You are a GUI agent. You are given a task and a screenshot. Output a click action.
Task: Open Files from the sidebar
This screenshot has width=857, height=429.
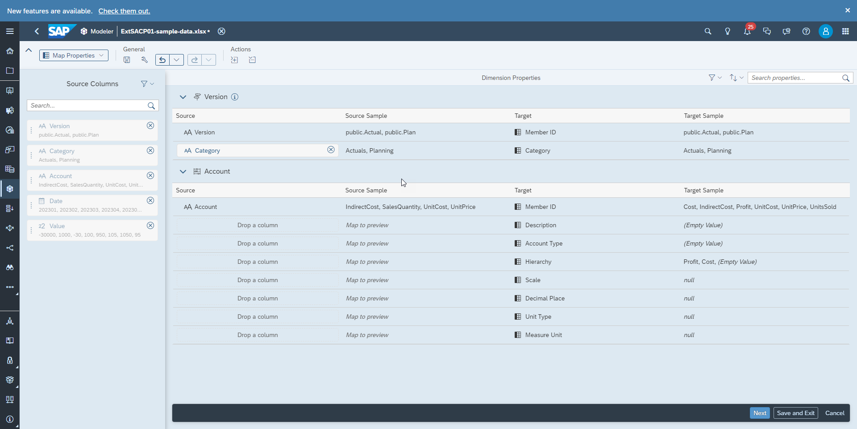click(x=9, y=71)
